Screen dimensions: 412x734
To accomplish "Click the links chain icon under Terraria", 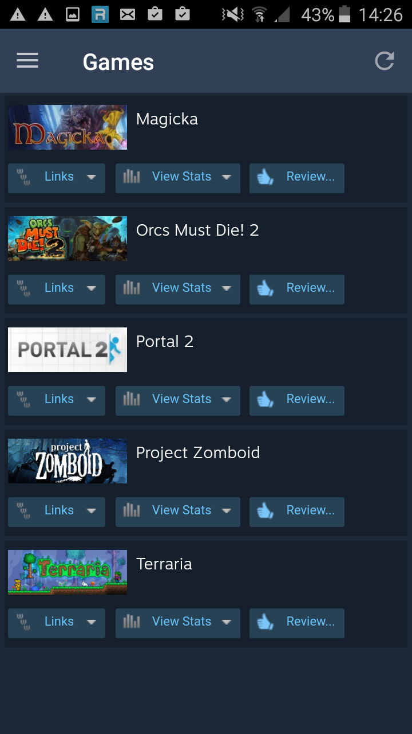I will 23,623.
